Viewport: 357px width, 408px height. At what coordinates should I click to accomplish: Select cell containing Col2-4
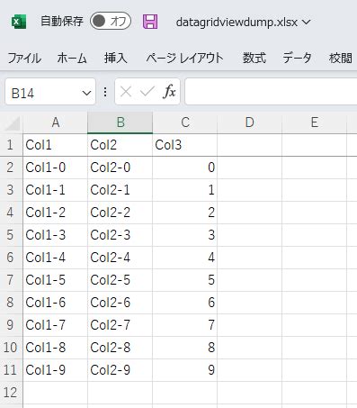[120, 258]
